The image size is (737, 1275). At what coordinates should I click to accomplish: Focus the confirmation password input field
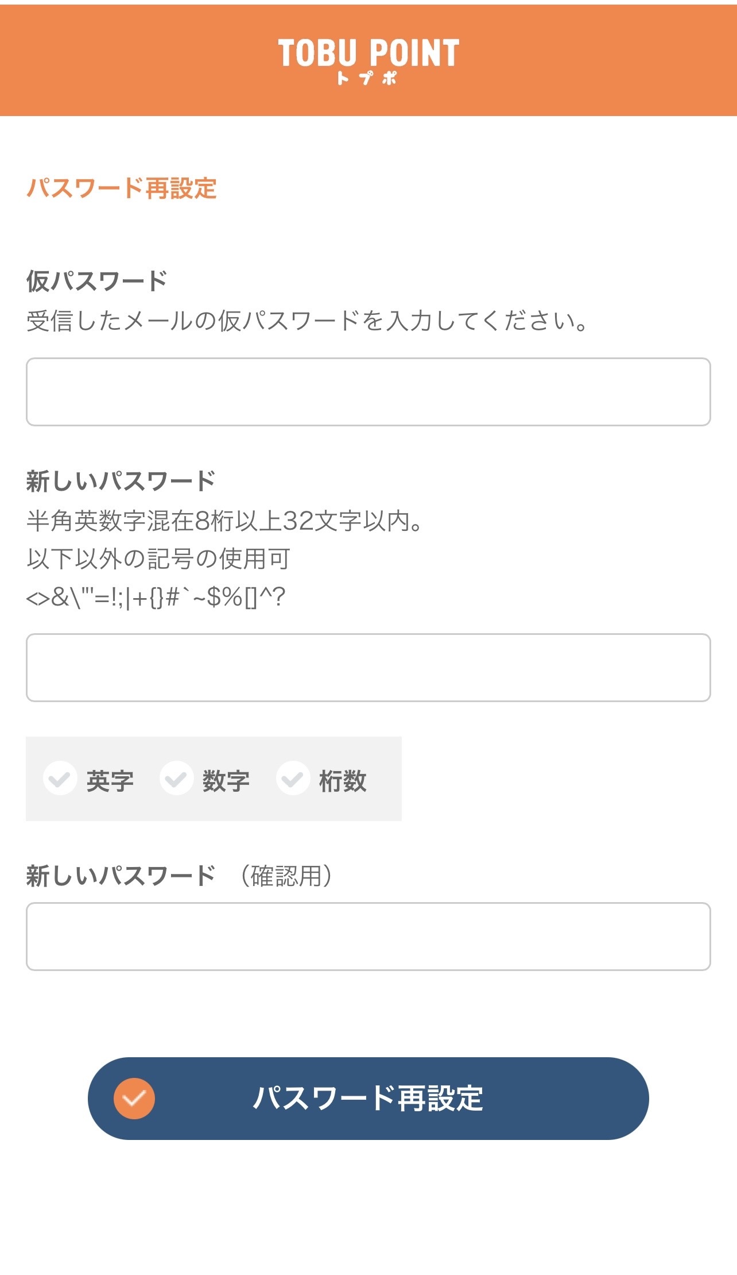pyautogui.click(x=368, y=937)
